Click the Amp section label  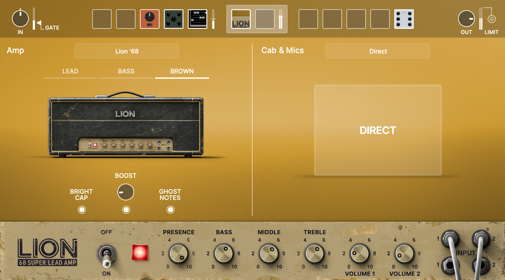point(15,50)
